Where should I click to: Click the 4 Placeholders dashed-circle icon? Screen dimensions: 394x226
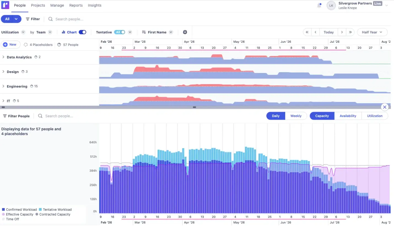coord(25,45)
